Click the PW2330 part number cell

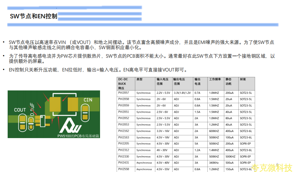coord(123,156)
